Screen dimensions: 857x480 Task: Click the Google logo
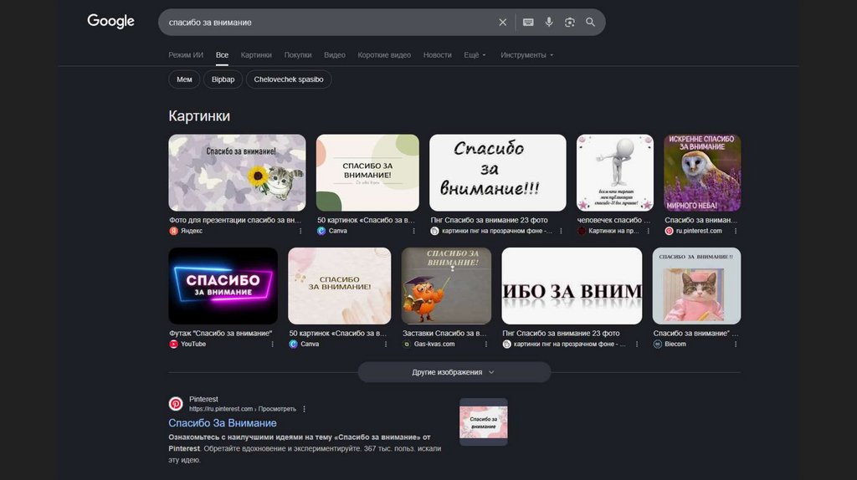tap(110, 21)
